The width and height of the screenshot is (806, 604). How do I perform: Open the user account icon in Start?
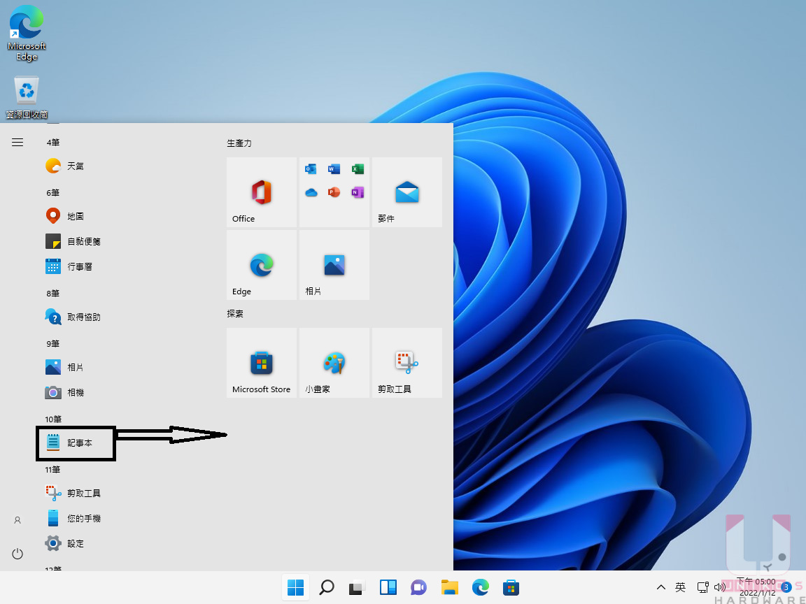(x=17, y=520)
